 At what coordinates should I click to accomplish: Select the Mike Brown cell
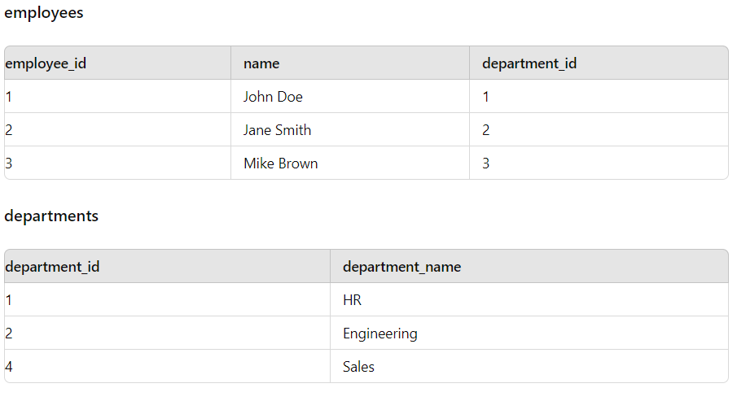(350, 163)
